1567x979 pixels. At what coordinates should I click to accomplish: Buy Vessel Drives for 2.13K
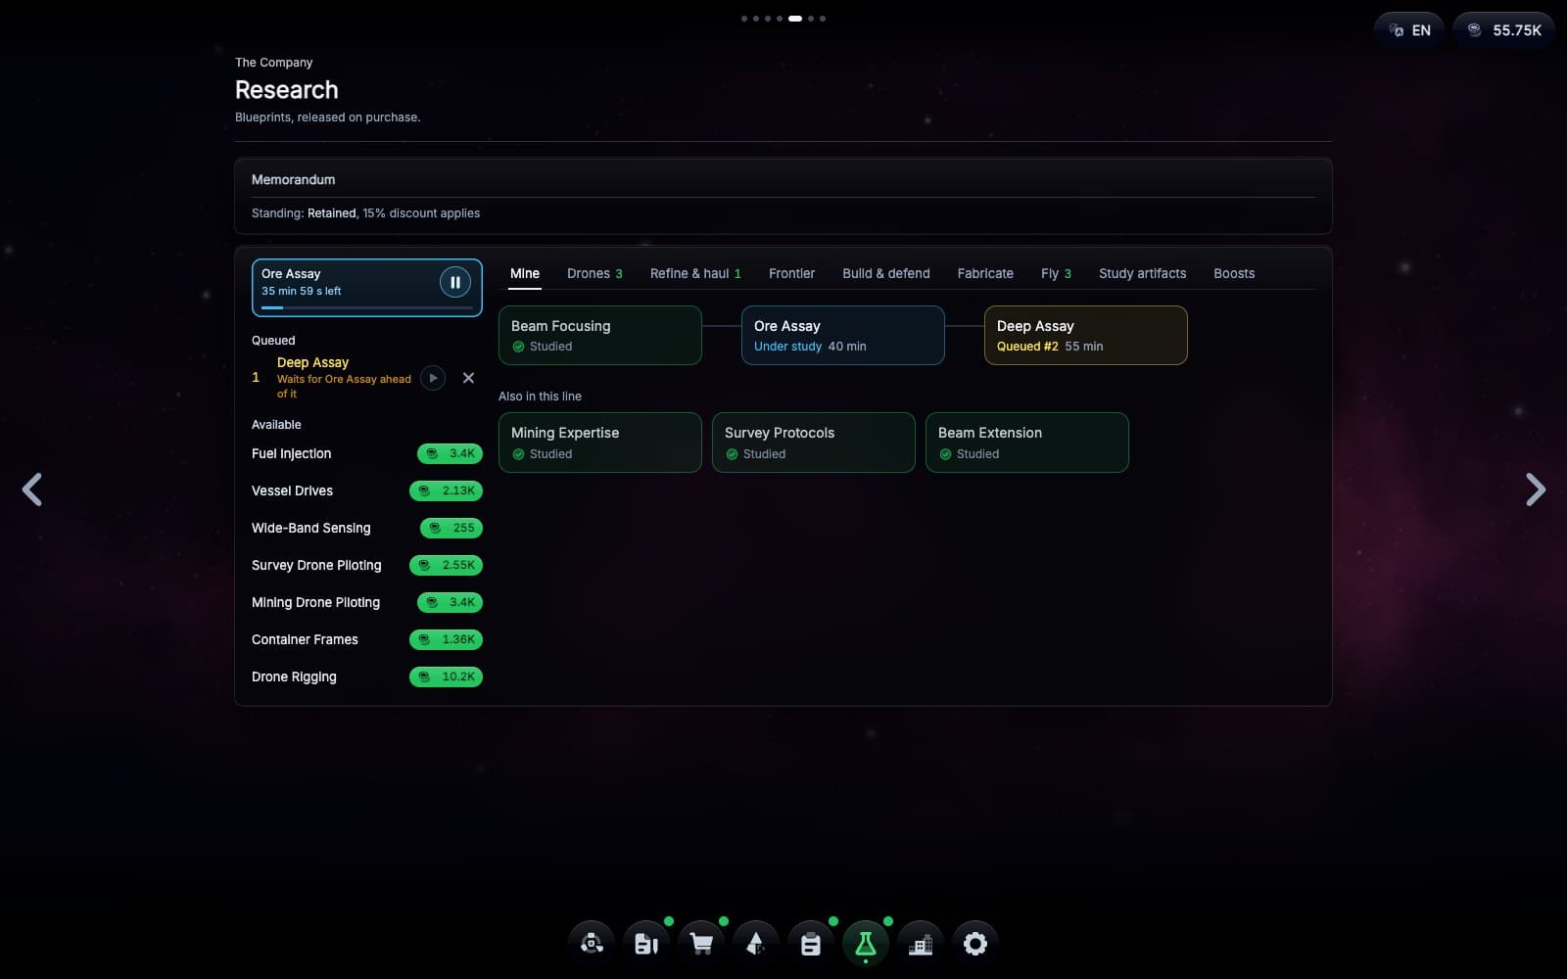(446, 491)
